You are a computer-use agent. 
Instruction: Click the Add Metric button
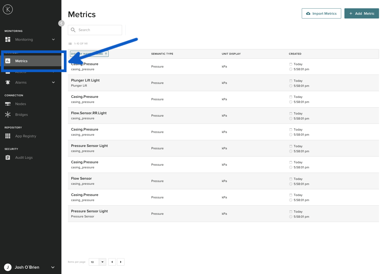(x=362, y=13)
